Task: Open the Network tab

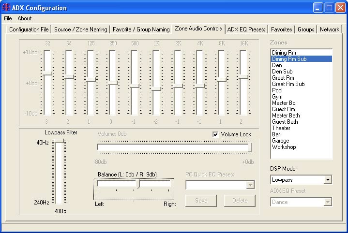Action: click(330, 29)
